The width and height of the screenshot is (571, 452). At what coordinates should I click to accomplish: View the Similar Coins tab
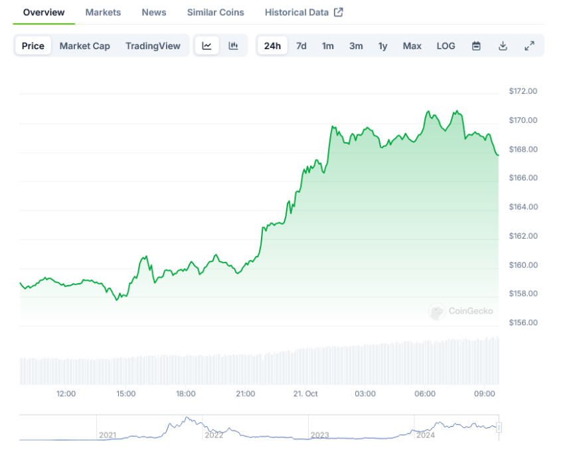click(215, 13)
